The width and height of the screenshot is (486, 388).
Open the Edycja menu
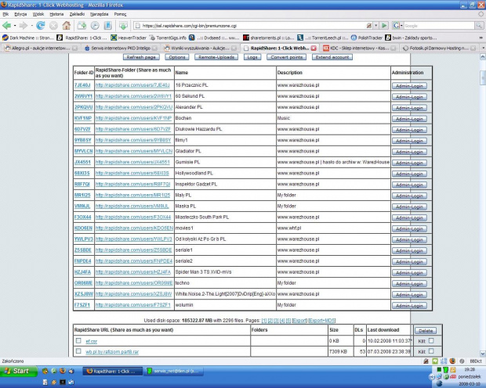[20, 14]
